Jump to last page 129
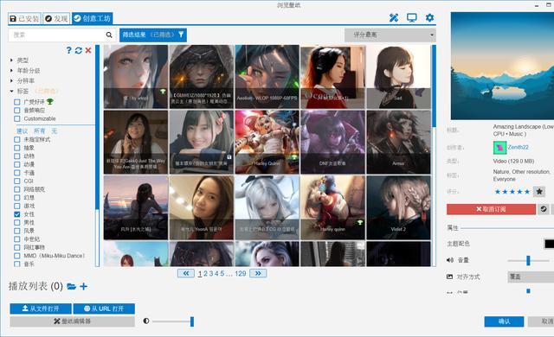554x337 pixels. click(x=241, y=274)
